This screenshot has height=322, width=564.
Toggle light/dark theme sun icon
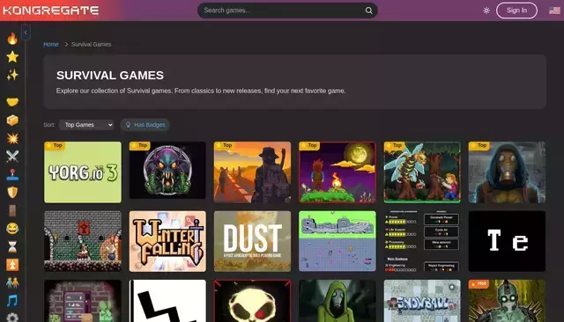point(486,11)
